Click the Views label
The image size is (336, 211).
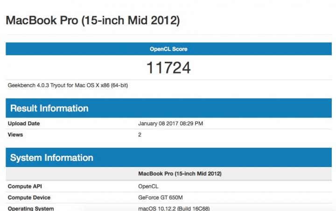pos(15,135)
